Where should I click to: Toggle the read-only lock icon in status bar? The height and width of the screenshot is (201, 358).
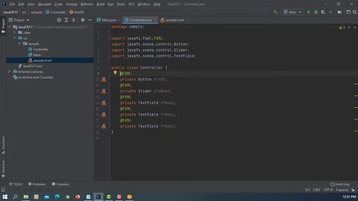[353, 190]
